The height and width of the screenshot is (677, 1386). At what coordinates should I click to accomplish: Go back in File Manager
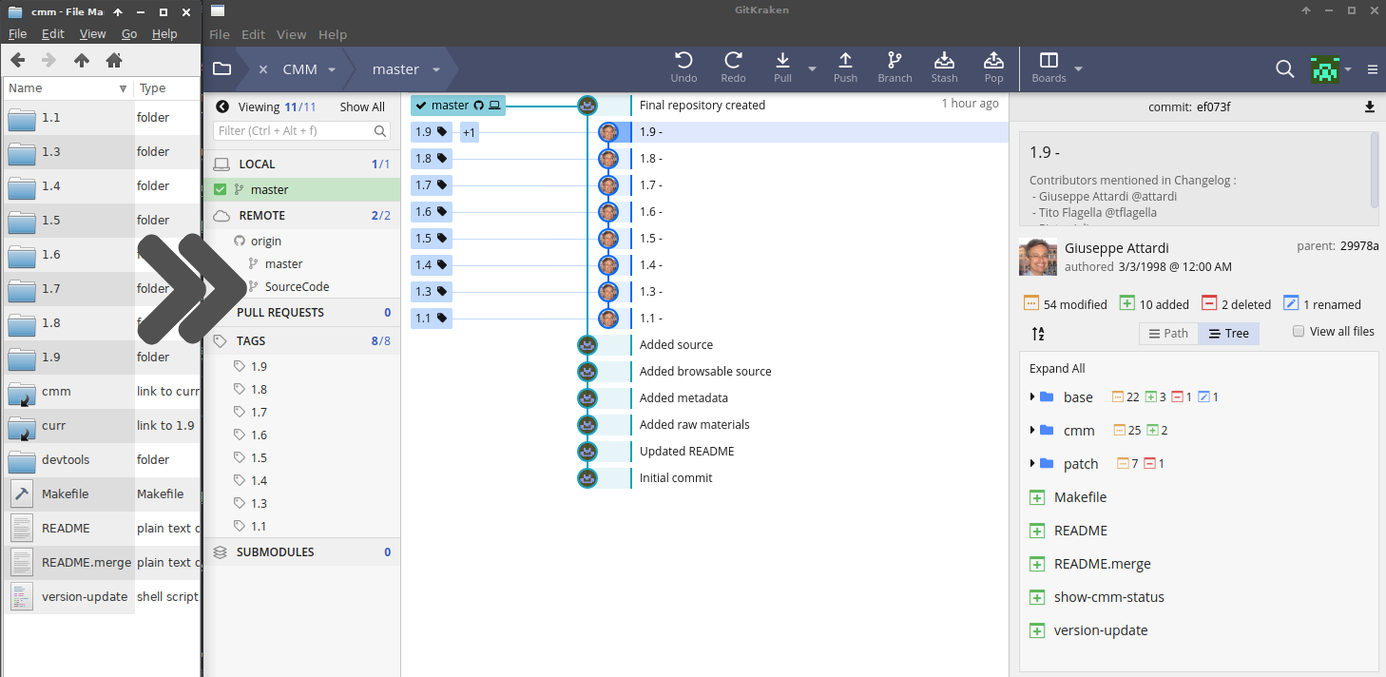click(x=17, y=60)
